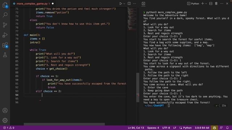Click the terminal command 'python3 more_complex_game.py'
The height and width of the screenshot is (130, 232).
click(x=167, y=12)
